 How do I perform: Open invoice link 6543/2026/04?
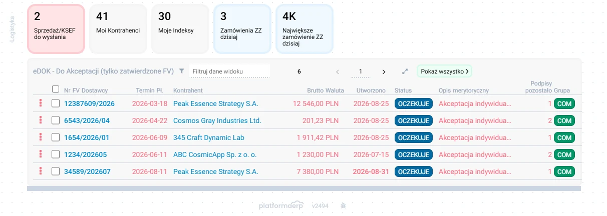pyautogui.click(x=87, y=120)
